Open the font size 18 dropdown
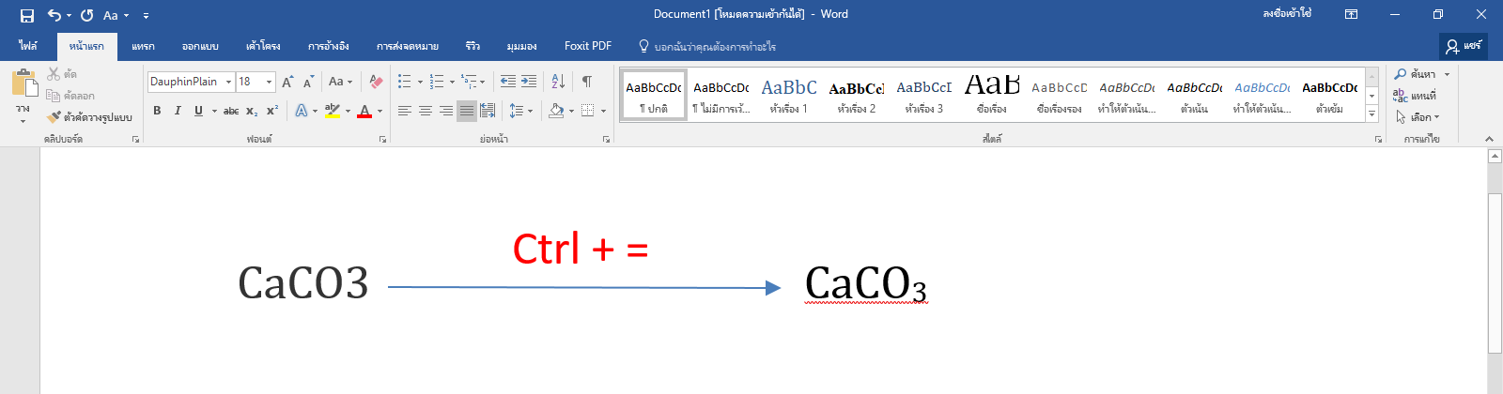 (270, 82)
